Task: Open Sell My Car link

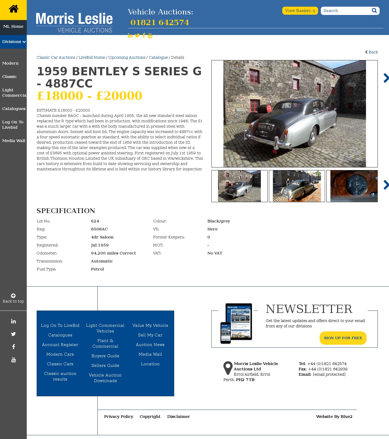Action: pyautogui.click(x=150, y=335)
